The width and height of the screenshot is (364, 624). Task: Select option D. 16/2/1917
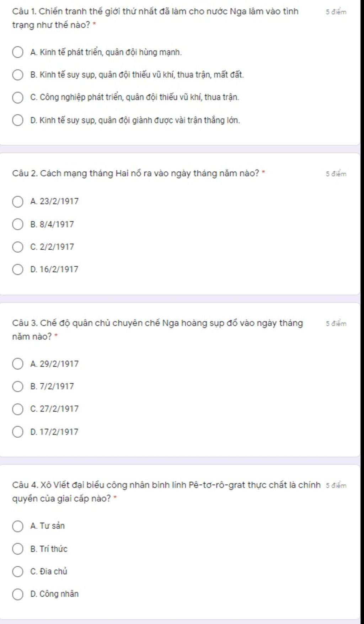tap(18, 269)
